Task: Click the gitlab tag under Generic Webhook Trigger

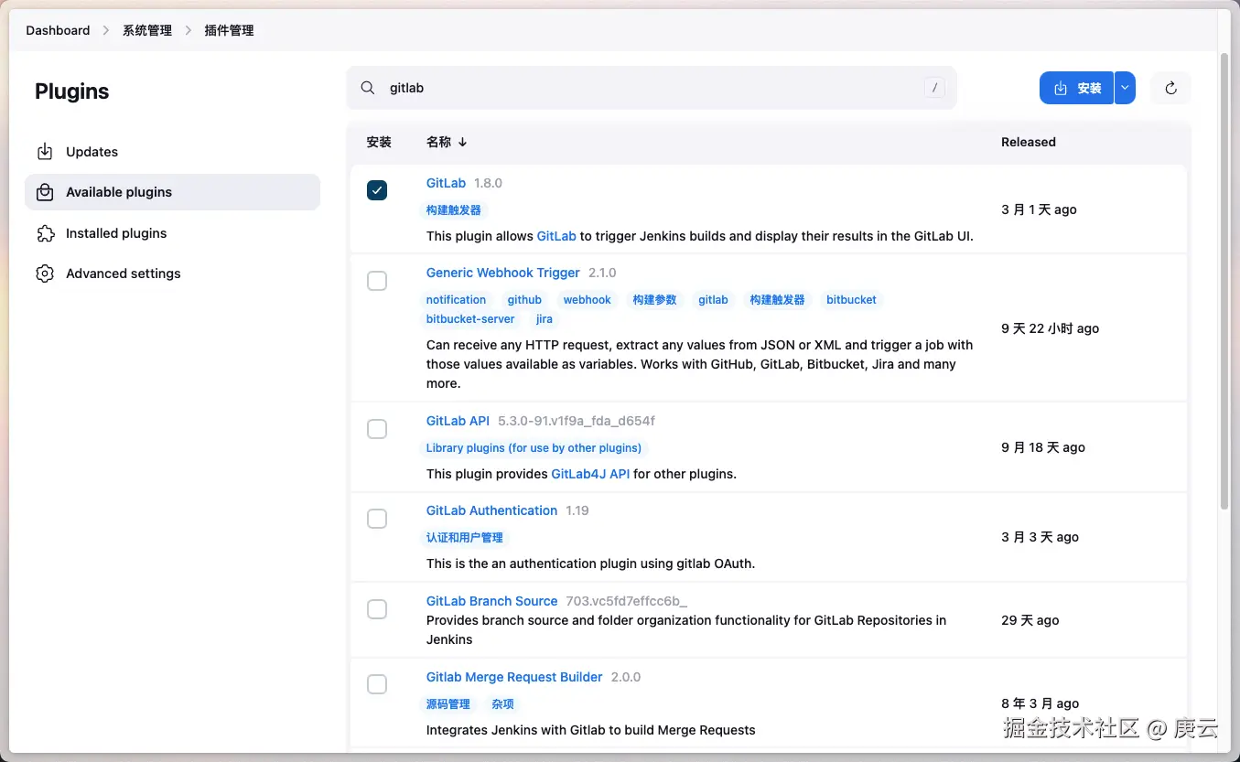Action: click(713, 299)
